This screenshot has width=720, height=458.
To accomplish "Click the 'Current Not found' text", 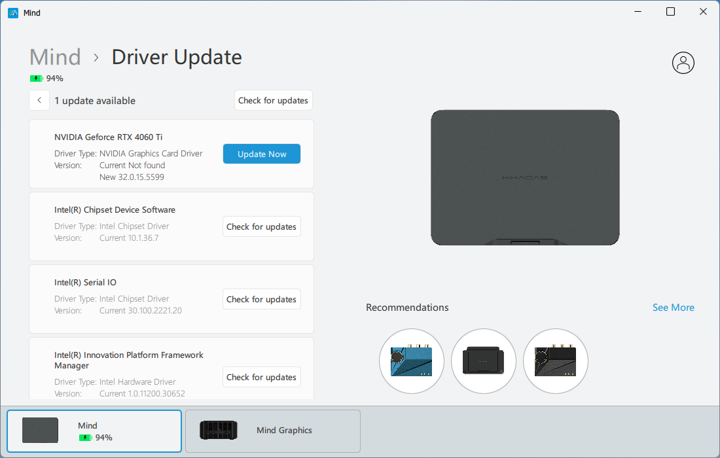I will [x=132, y=166].
